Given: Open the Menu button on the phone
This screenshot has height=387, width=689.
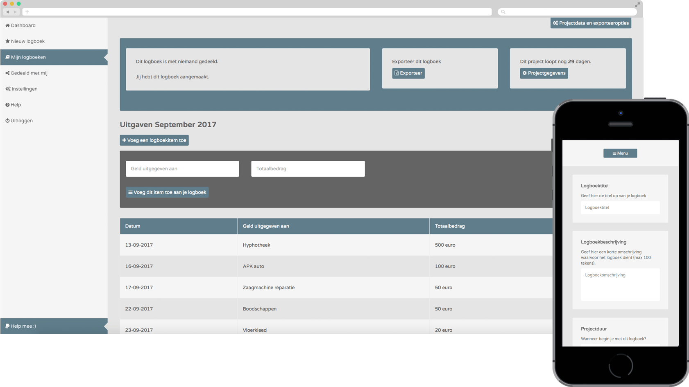Looking at the screenshot, I should [x=620, y=153].
